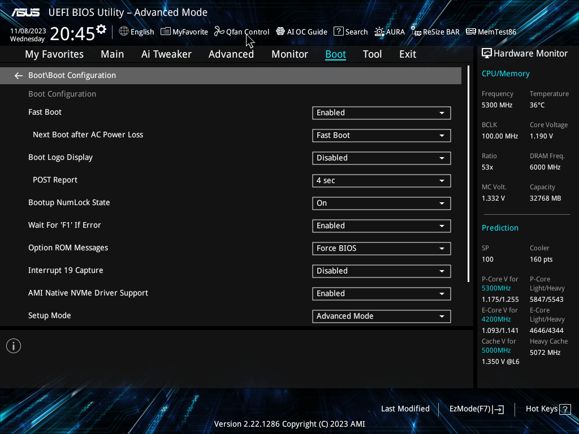Click the Search question-mark icon
This screenshot has width=579, height=434.
coord(339,32)
